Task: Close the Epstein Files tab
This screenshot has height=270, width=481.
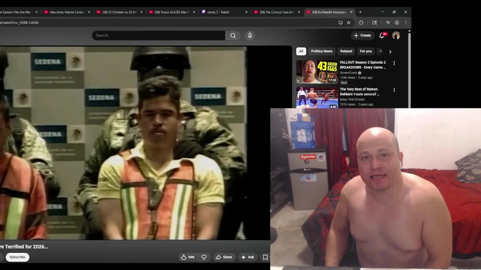Action: click(36, 12)
